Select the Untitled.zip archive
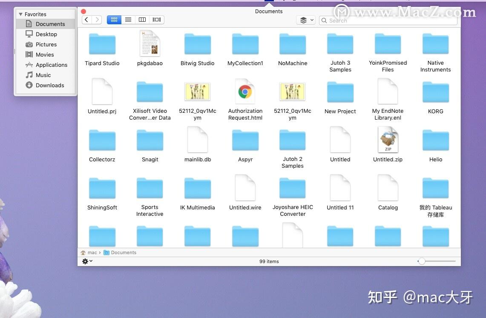Image resolution: width=486 pixels, height=318 pixels. coord(388,140)
